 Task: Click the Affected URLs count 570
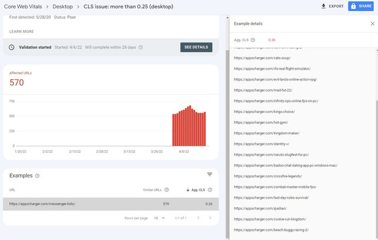(x=17, y=83)
